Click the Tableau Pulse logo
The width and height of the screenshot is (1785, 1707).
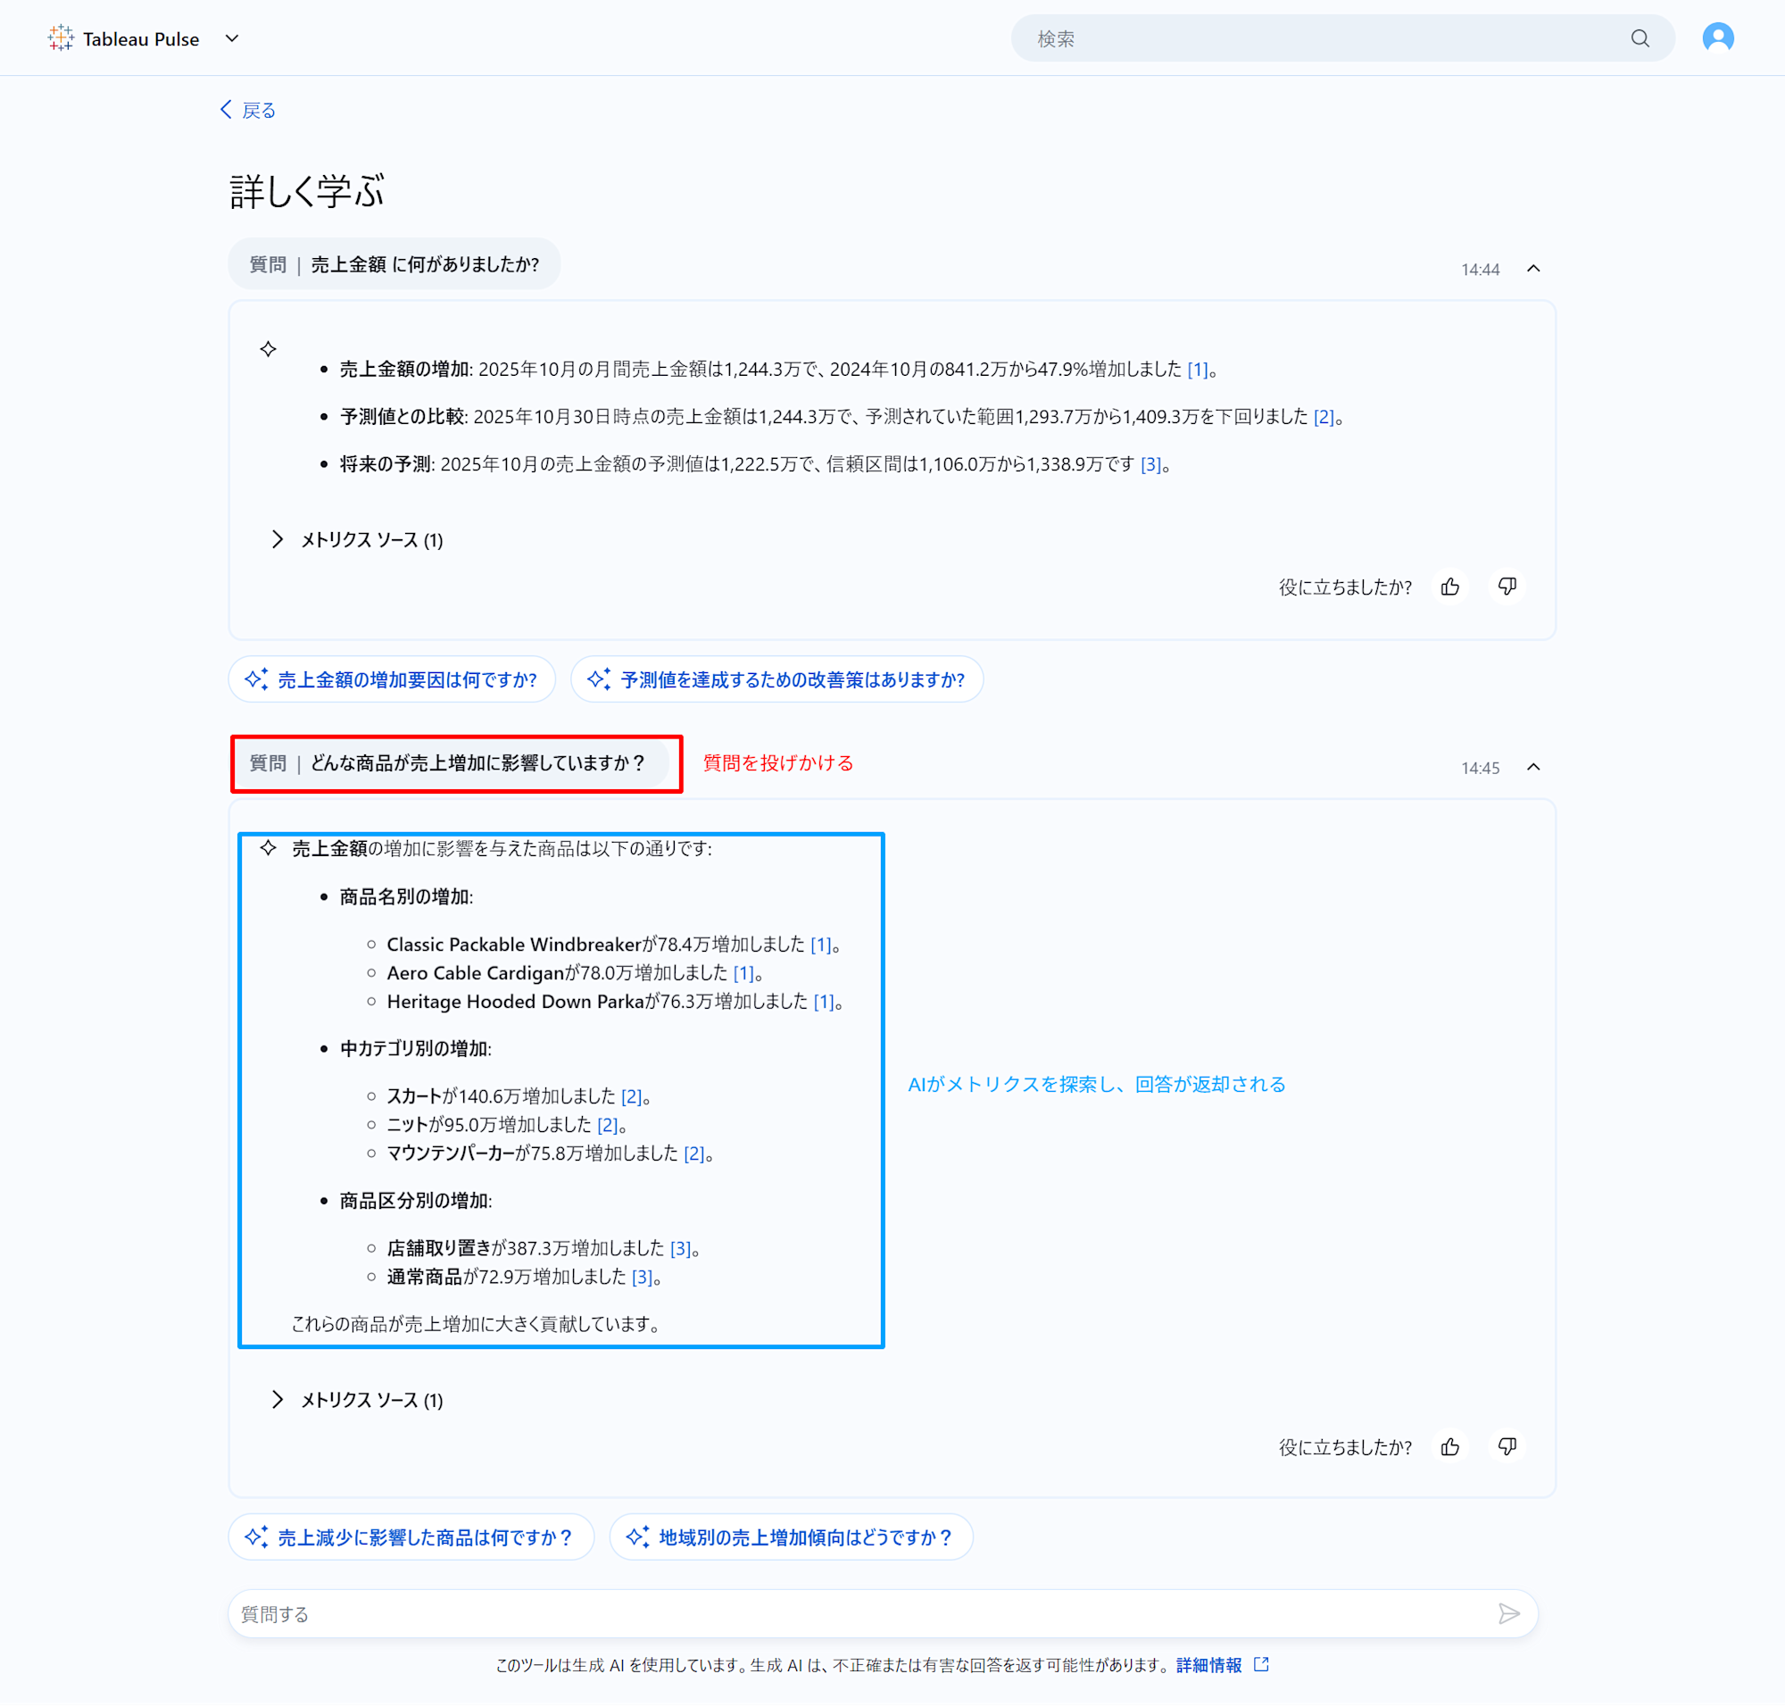coord(61,38)
